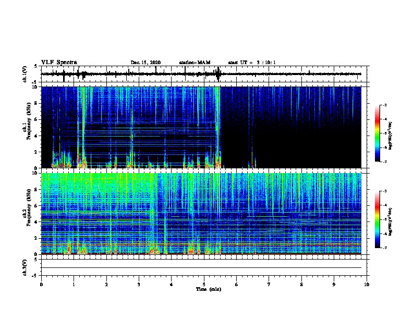The image size is (413, 319).
Task: Click the ch.2 colorbar "log(PSD)" label
Action: pos(390,222)
